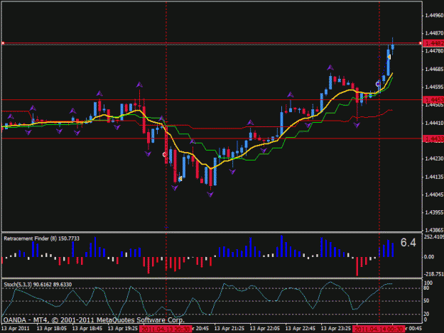Click the purple down fractal below the lowest candle
The width and height of the screenshot is (444, 333).
pos(210,194)
